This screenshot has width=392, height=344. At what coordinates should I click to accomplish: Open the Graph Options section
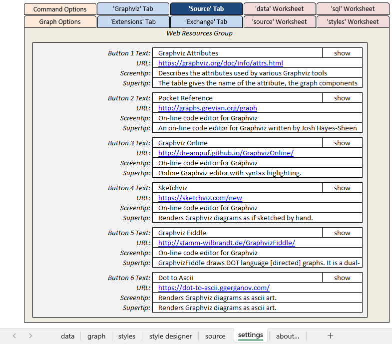(x=60, y=22)
